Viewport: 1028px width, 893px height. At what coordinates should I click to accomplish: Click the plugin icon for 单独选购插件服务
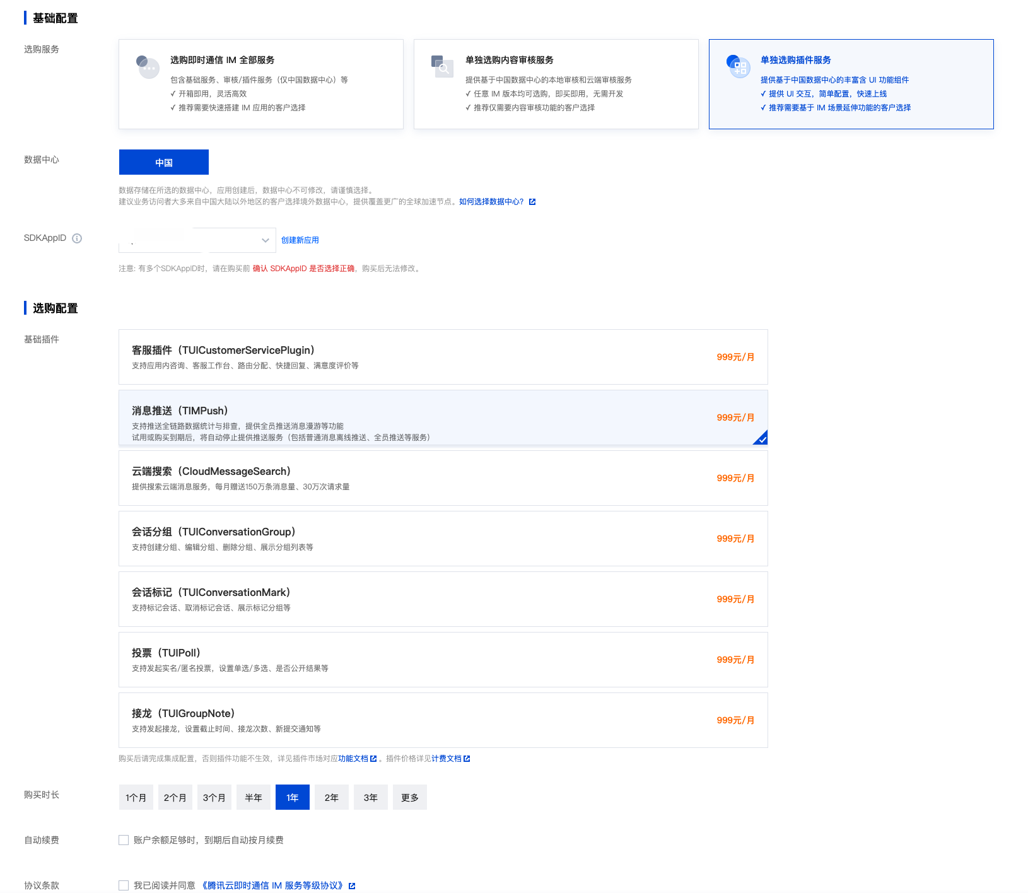point(739,66)
